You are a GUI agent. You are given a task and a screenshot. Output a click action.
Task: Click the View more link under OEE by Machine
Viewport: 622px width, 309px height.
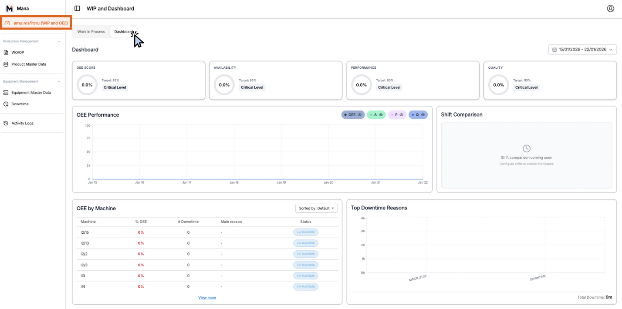[207, 297]
